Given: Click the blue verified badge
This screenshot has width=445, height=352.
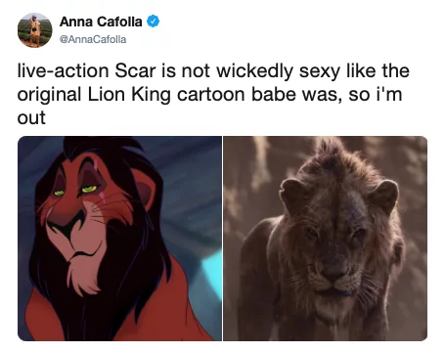Looking at the screenshot, I should point(154,22).
